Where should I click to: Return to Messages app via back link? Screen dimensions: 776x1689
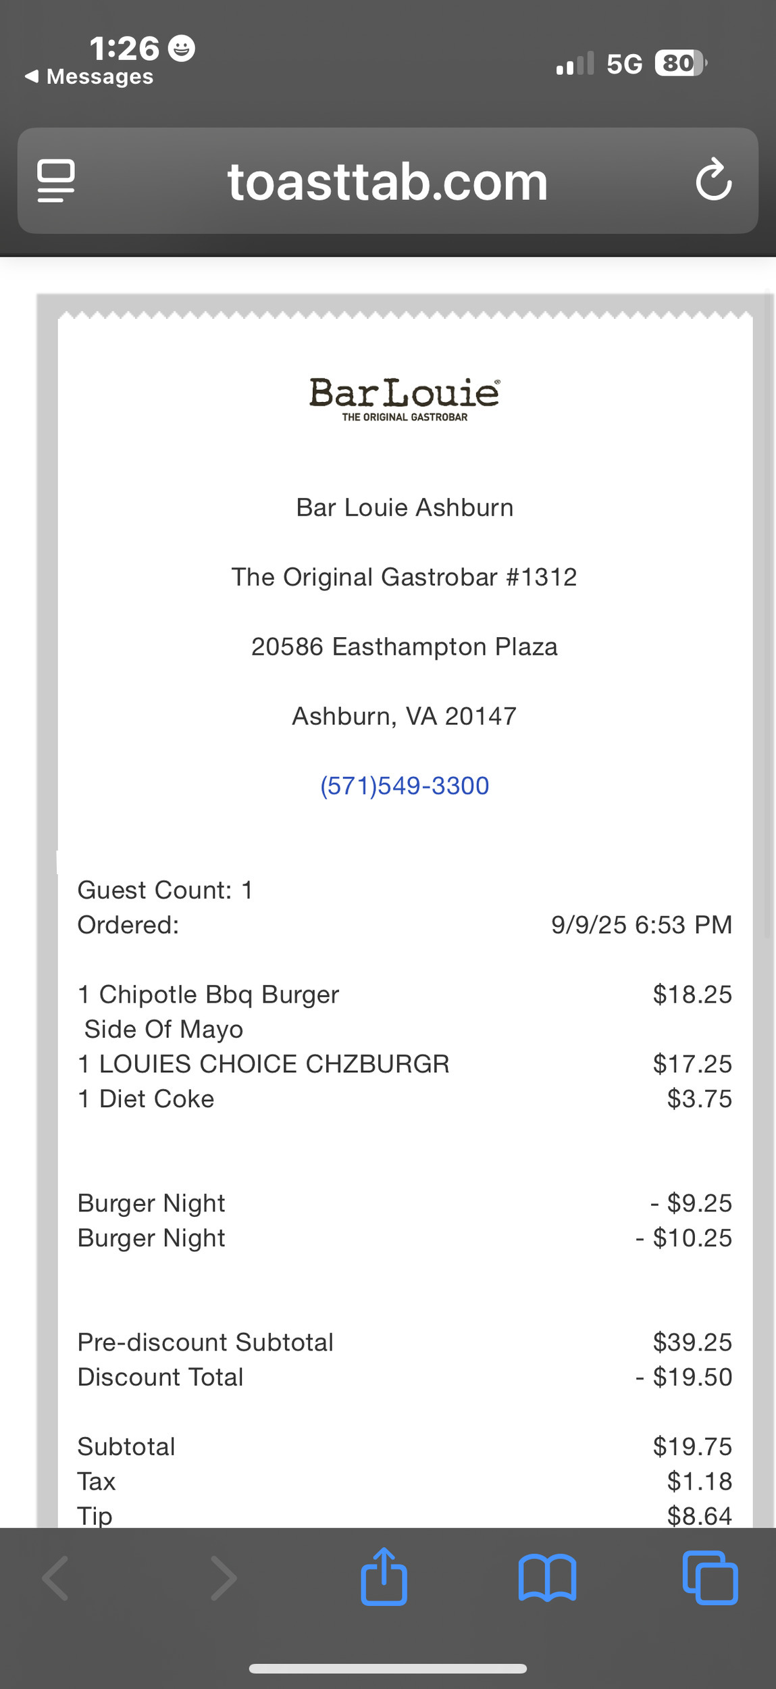pyautogui.click(x=89, y=76)
